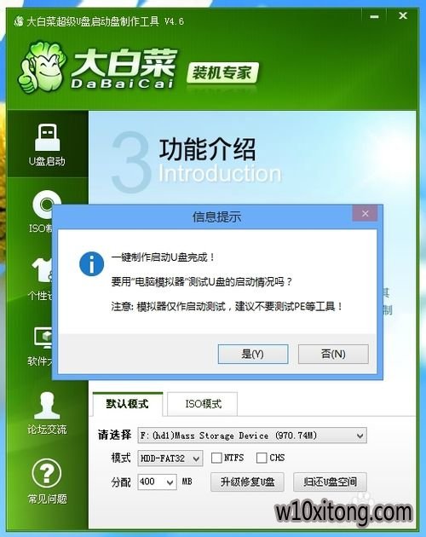Open the HDD-FAT32 mode dropdown
Viewport: 426px width, 537px height.
click(170, 459)
